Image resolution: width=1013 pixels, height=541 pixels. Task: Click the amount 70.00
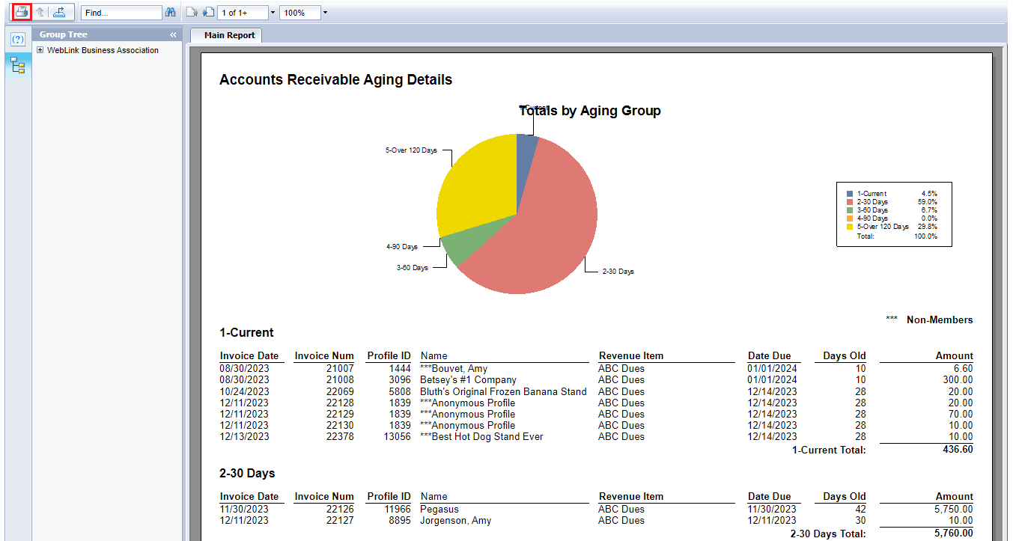pos(961,414)
